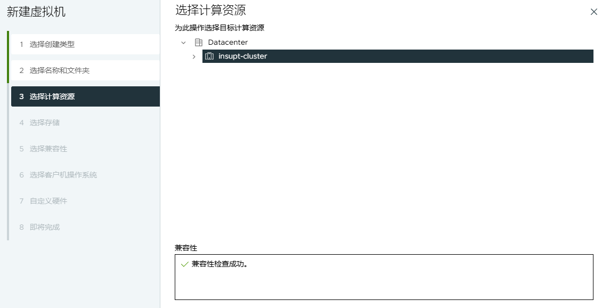
Task: Click the current step 3 选择计算资源
Action: (x=52, y=96)
